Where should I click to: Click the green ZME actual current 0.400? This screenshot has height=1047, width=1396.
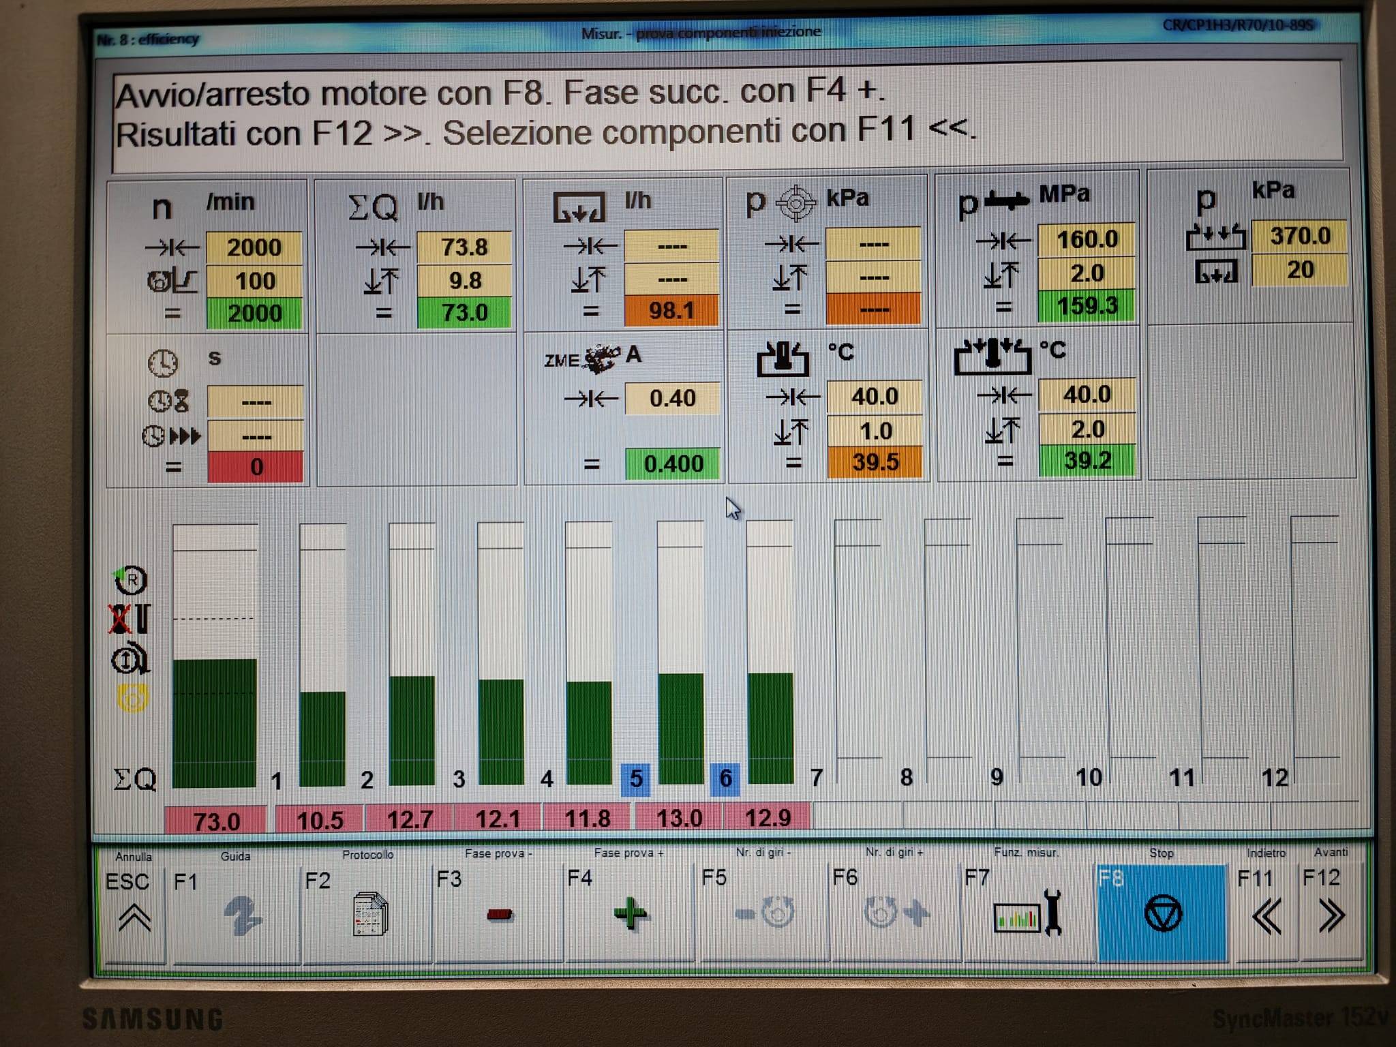click(673, 464)
